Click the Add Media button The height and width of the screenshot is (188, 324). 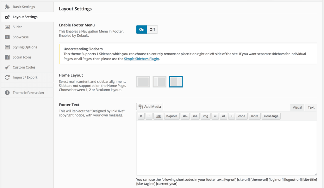[150, 106]
